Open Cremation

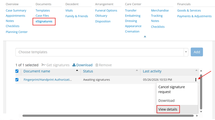pyautogui.click(x=132, y=31)
